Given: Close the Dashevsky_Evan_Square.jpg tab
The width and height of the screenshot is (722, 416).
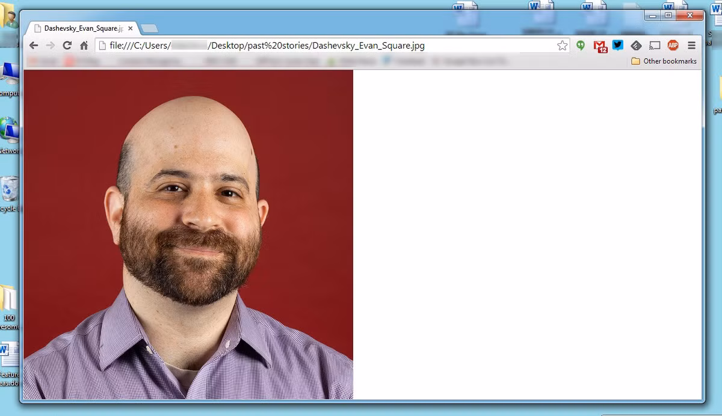Looking at the screenshot, I should point(131,28).
